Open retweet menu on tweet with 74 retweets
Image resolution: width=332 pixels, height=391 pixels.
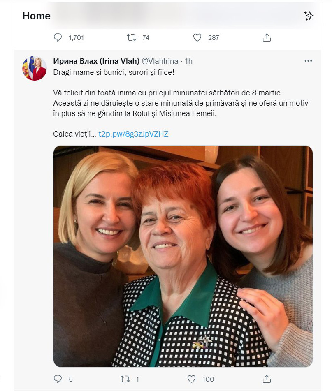click(131, 37)
